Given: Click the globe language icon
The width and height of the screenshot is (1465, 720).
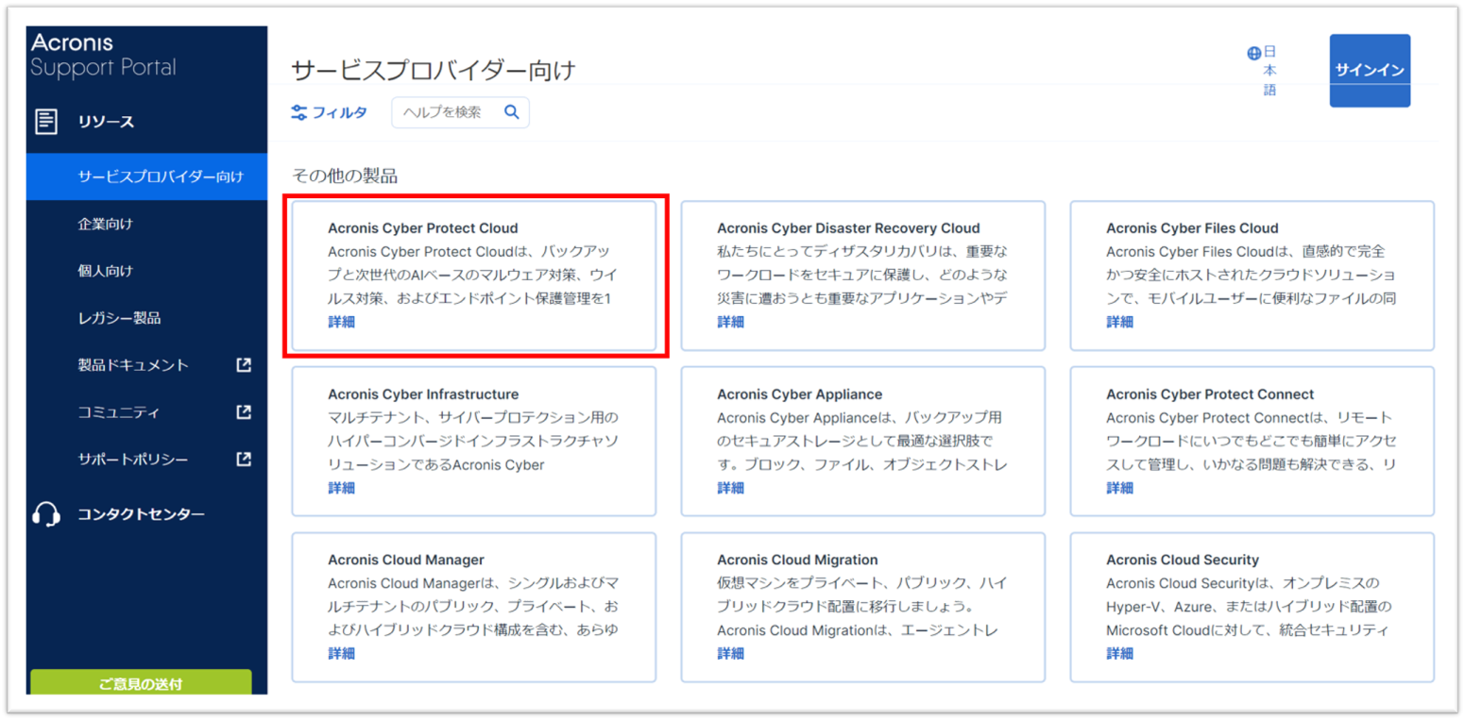Looking at the screenshot, I should [1254, 54].
